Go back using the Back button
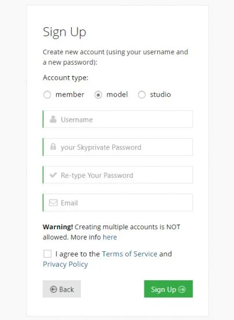The height and width of the screenshot is (320, 234). pos(62,289)
